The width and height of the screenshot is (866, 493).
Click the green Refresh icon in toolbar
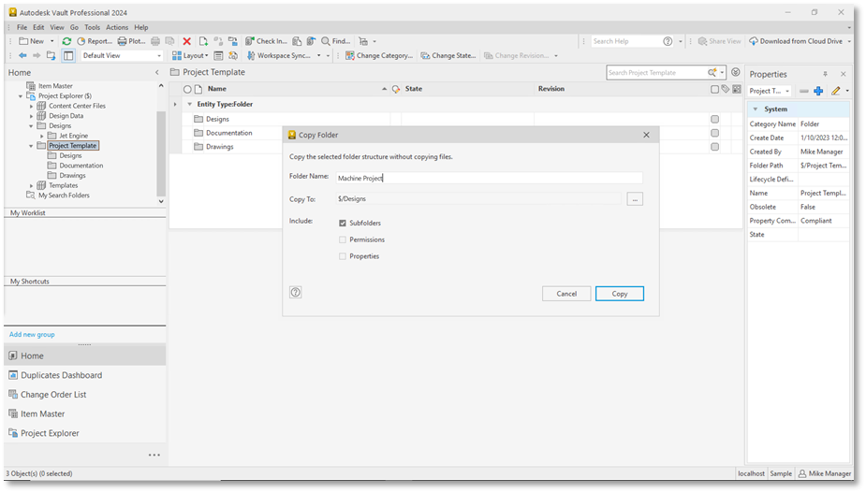click(x=66, y=41)
